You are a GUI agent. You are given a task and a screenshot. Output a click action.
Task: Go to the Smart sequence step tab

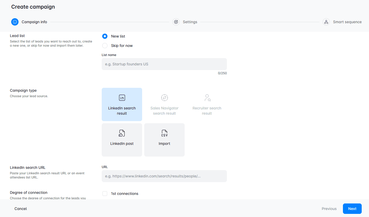pyautogui.click(x=342, y=22)
